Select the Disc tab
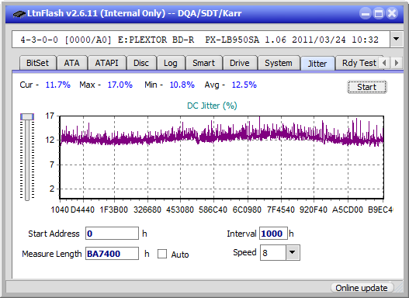 point(141,63)
